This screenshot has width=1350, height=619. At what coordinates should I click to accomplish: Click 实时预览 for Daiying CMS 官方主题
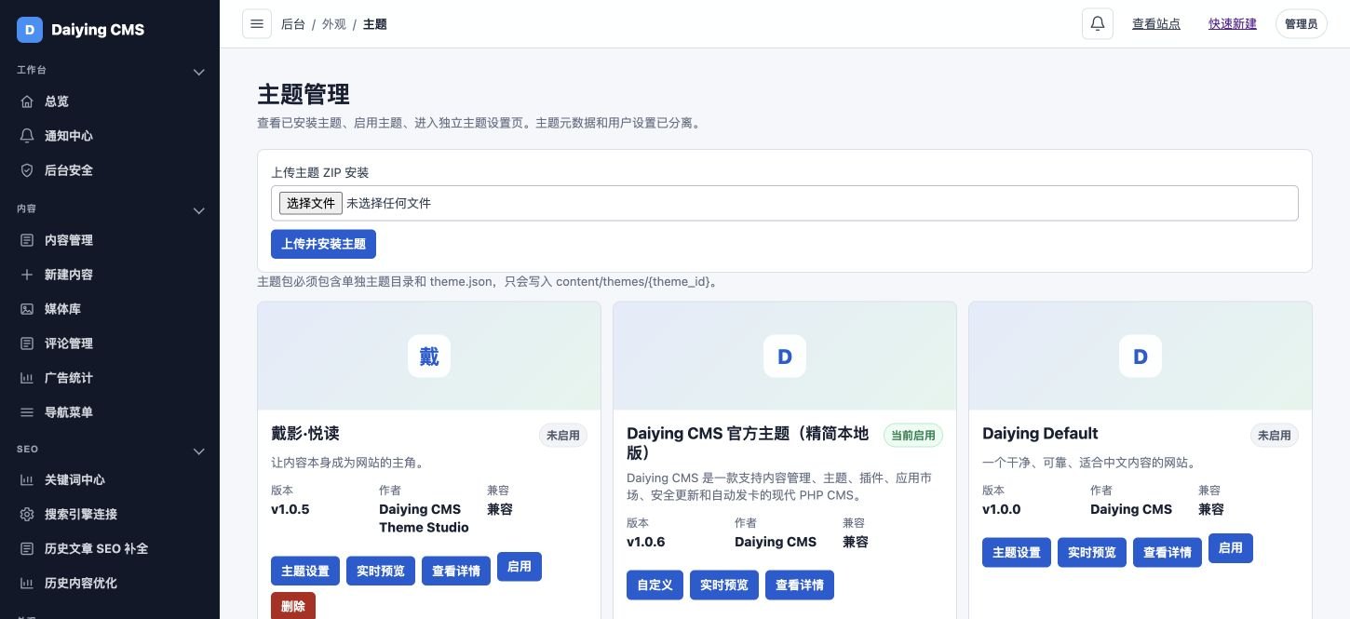724,585
